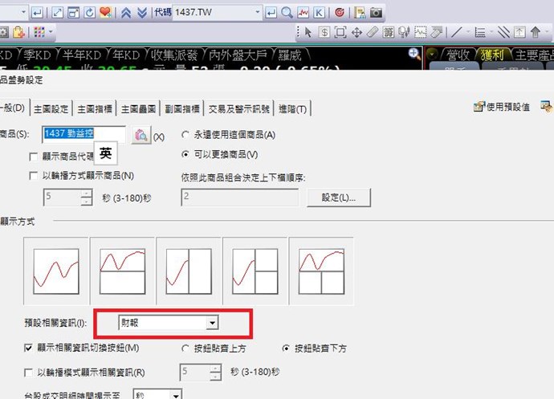Viewport: 554px width, 399px height.
Task: Click the heart favorites icon in toolbar
Action: pos(104,13)
